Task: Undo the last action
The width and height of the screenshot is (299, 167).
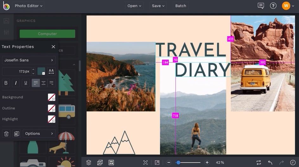Action: tap(270, 163)
